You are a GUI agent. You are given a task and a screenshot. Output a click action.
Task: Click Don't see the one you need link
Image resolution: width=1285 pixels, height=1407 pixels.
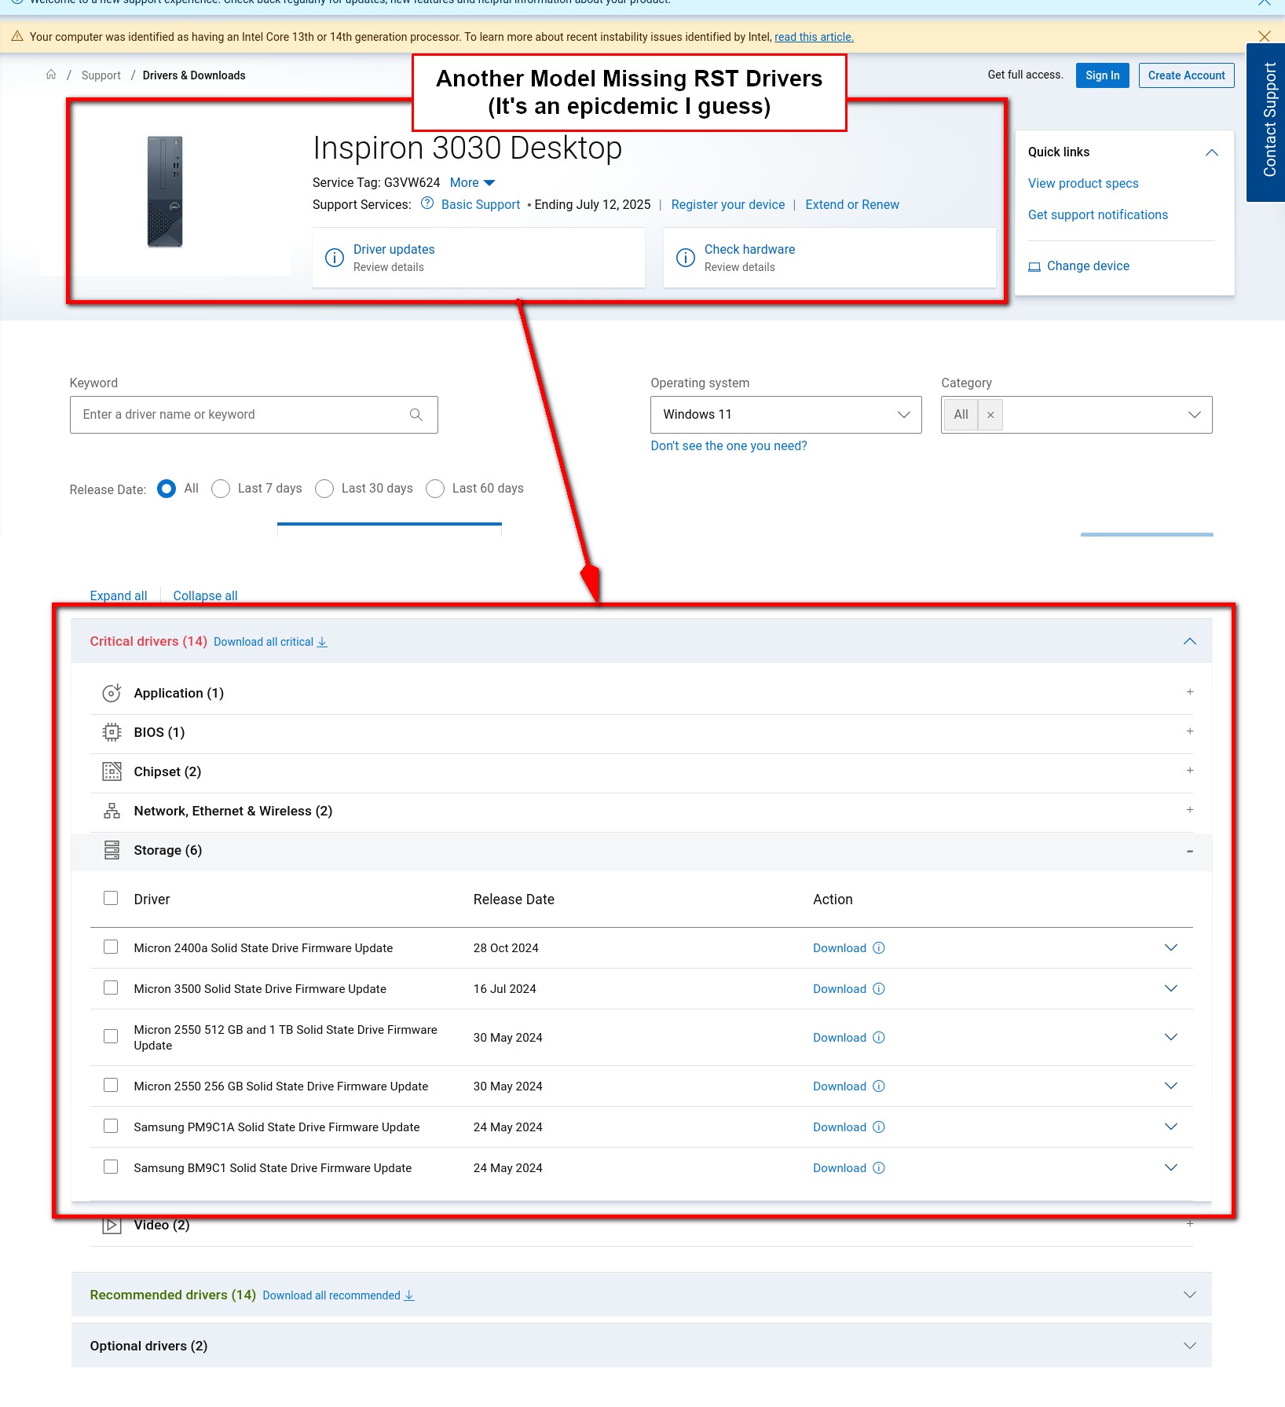tap(728, 445)
